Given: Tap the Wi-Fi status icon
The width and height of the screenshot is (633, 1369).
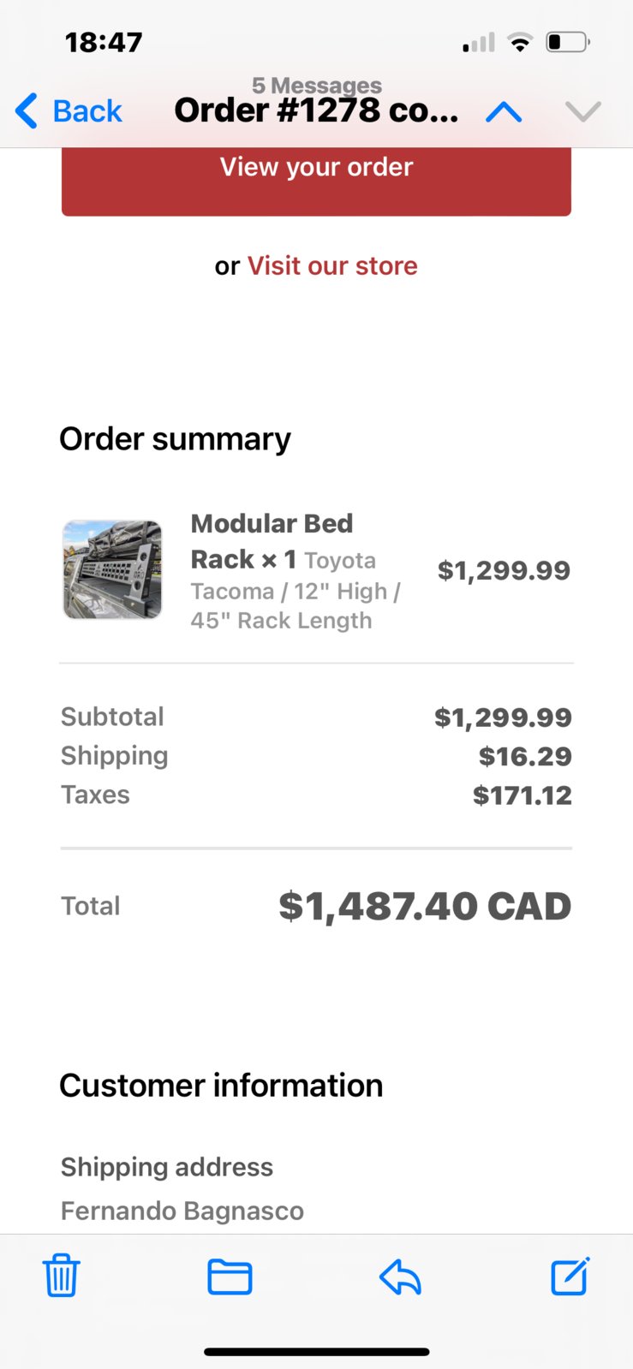Looking at the screenshot, I should tap(519, 42).
